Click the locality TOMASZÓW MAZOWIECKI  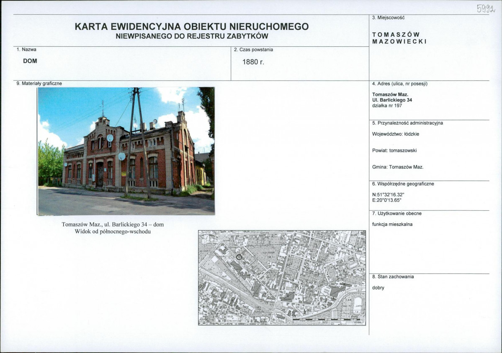[x=399, y=38]
